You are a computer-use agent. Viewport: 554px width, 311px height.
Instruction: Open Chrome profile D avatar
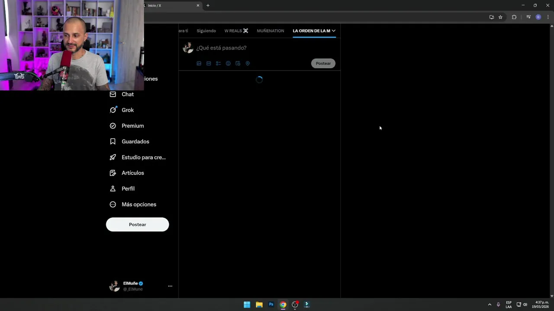(x=538, y=17)
